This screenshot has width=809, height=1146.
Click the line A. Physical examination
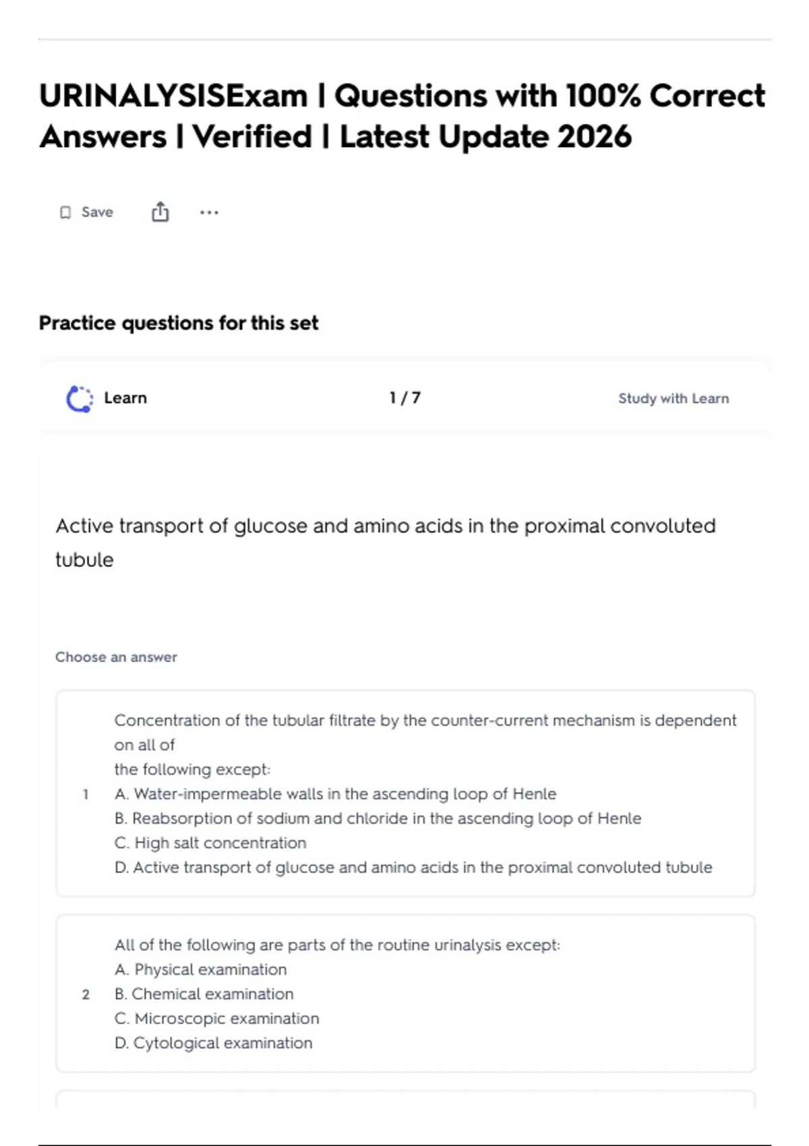[x=201, y=969]
